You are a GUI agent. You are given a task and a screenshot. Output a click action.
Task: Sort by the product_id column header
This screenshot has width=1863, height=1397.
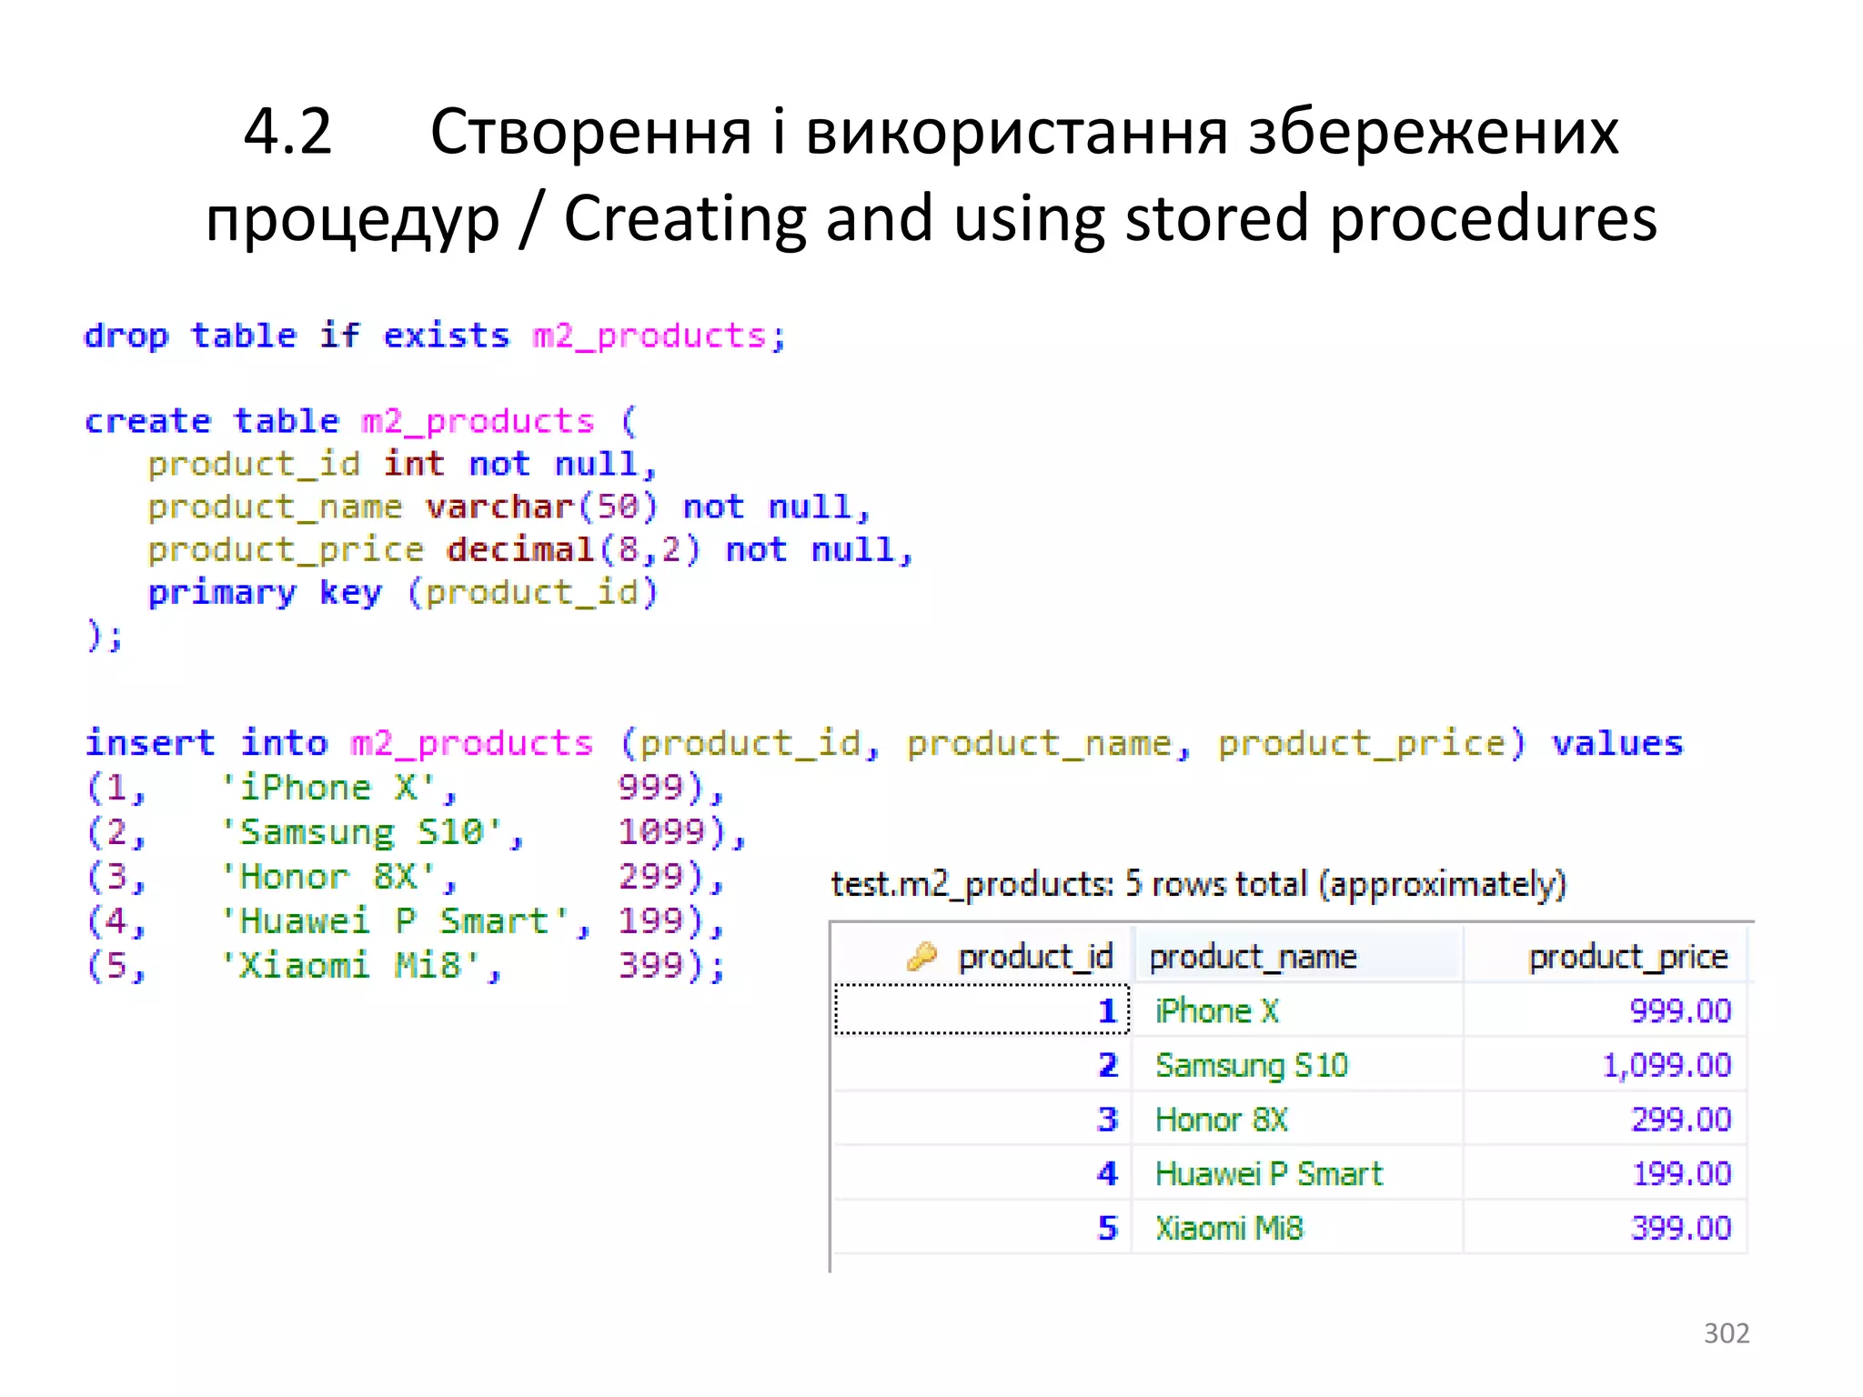tap(982, 956)
